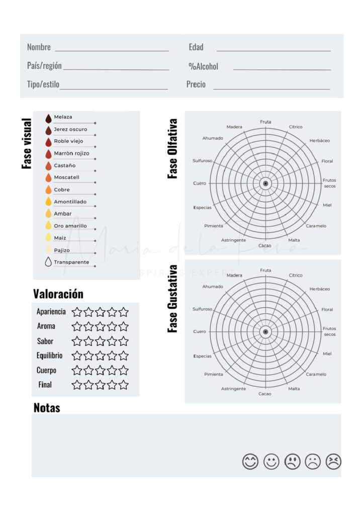This screenshot has width=364, height=515.
Task: Click the %Alcohol input line
Action: pyautogui.click(x=282, y=66)
